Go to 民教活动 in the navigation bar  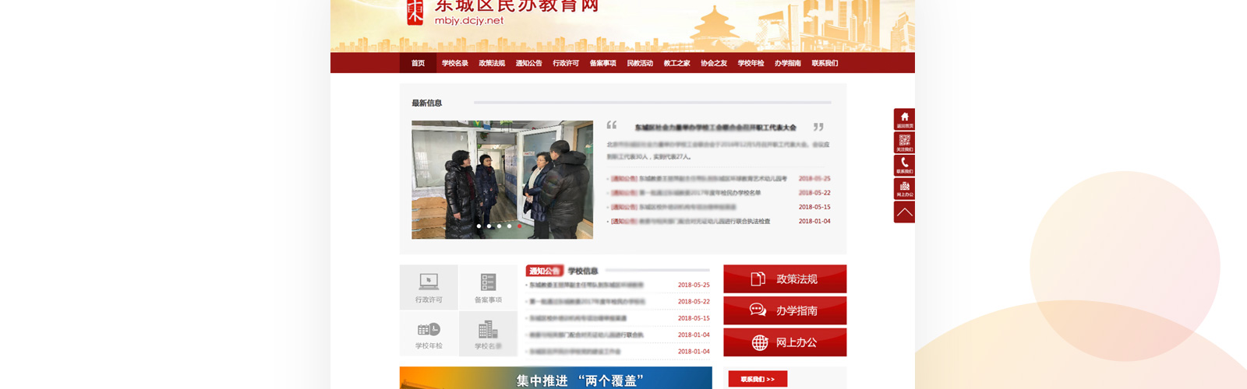(640, 63)
